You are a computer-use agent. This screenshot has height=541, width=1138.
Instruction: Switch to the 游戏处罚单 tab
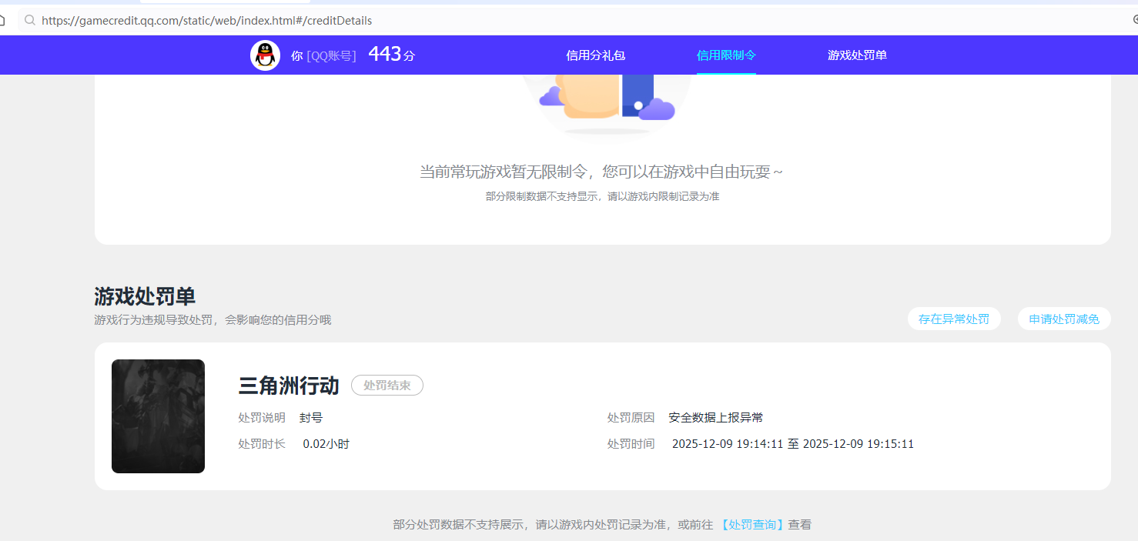857,55
